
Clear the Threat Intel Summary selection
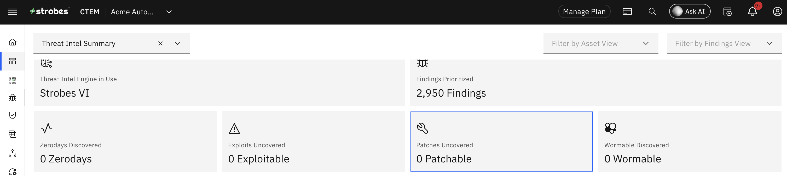click(x=160, y=43)
